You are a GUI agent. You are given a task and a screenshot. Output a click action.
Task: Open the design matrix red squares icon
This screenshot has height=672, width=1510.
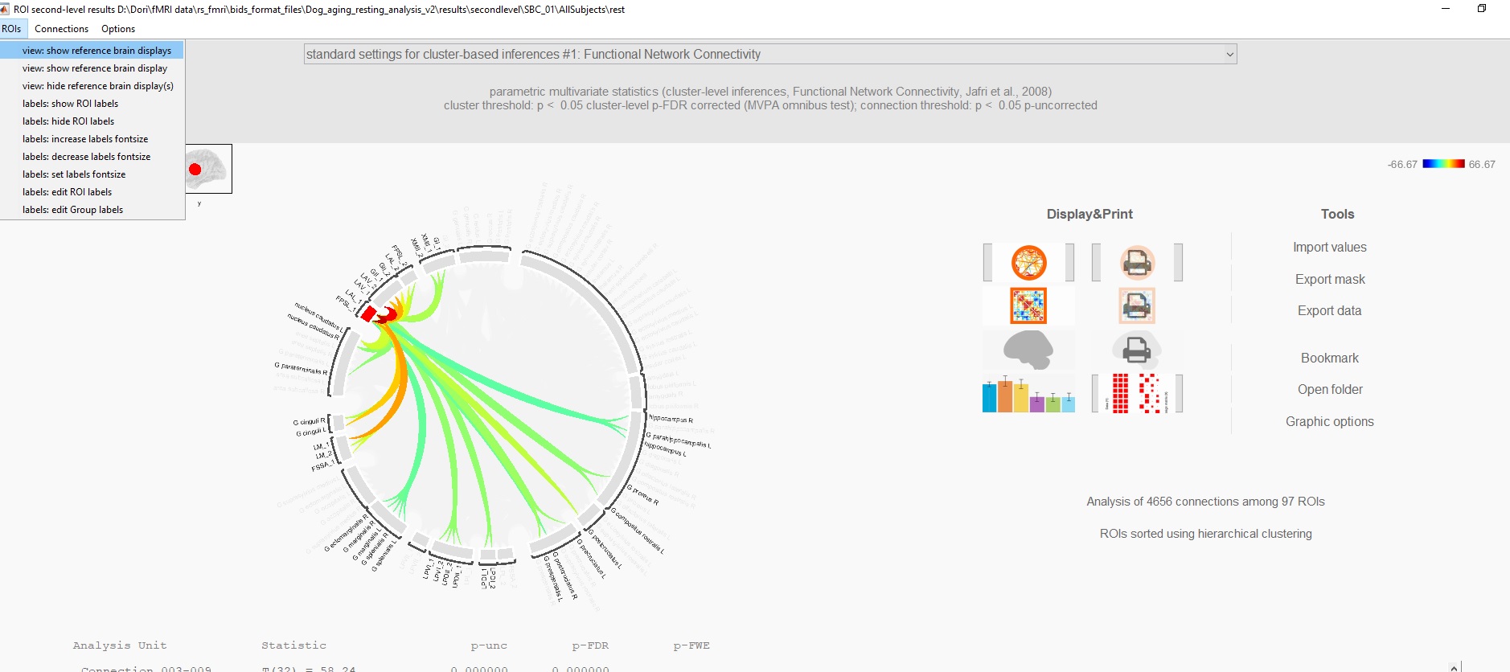pyautogui.click(x=1137, y=394)
